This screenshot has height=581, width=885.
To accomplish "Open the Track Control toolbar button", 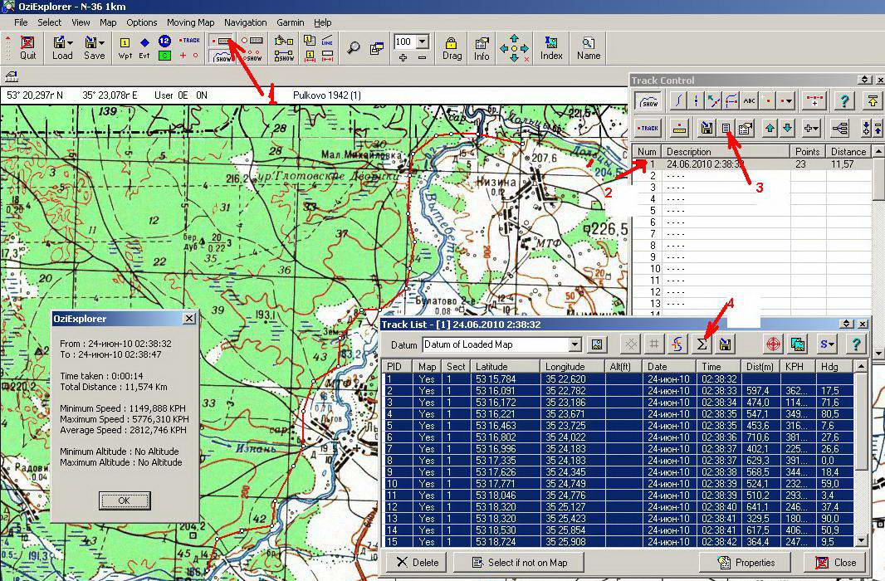I will (x=222, y=41).
